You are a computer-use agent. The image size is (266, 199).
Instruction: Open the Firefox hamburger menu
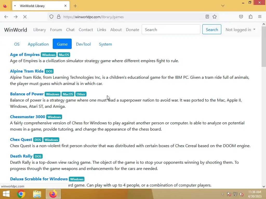tap(260, 17)
